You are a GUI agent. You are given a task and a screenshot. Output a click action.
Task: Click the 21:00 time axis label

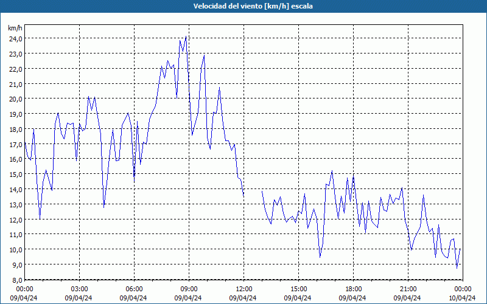408,289
